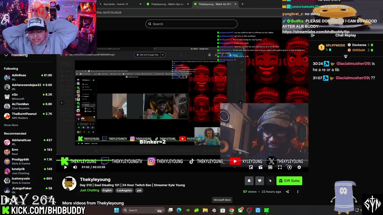383x215 pixels.
Task: Click the Prodigyddk avatar icon
Action: (7, 161)
